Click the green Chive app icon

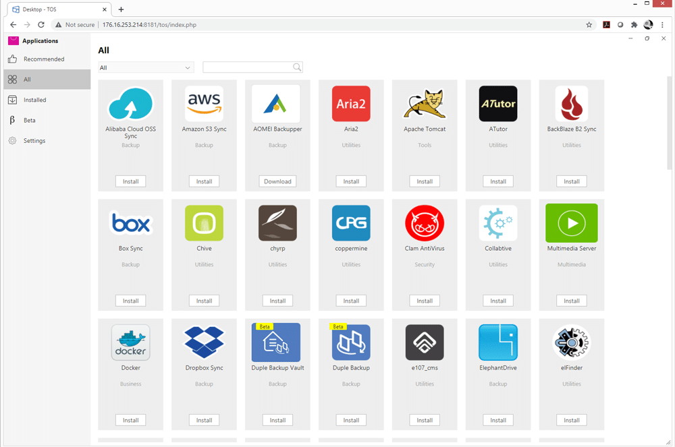(x=204, y=222)
